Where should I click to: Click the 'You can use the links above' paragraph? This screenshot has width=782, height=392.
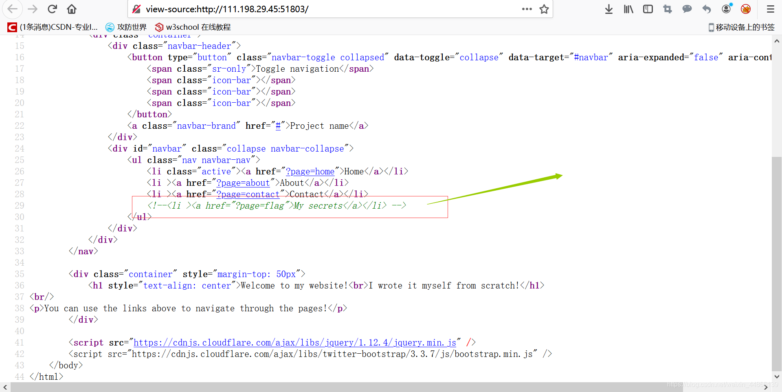(186, 308)
